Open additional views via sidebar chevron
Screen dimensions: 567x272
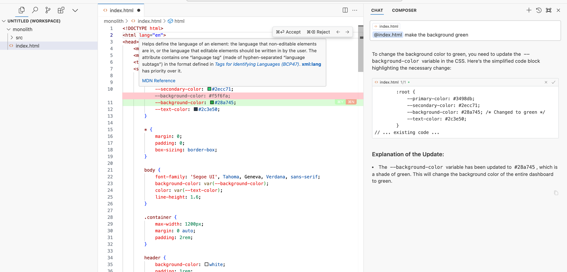coord(75,10)
